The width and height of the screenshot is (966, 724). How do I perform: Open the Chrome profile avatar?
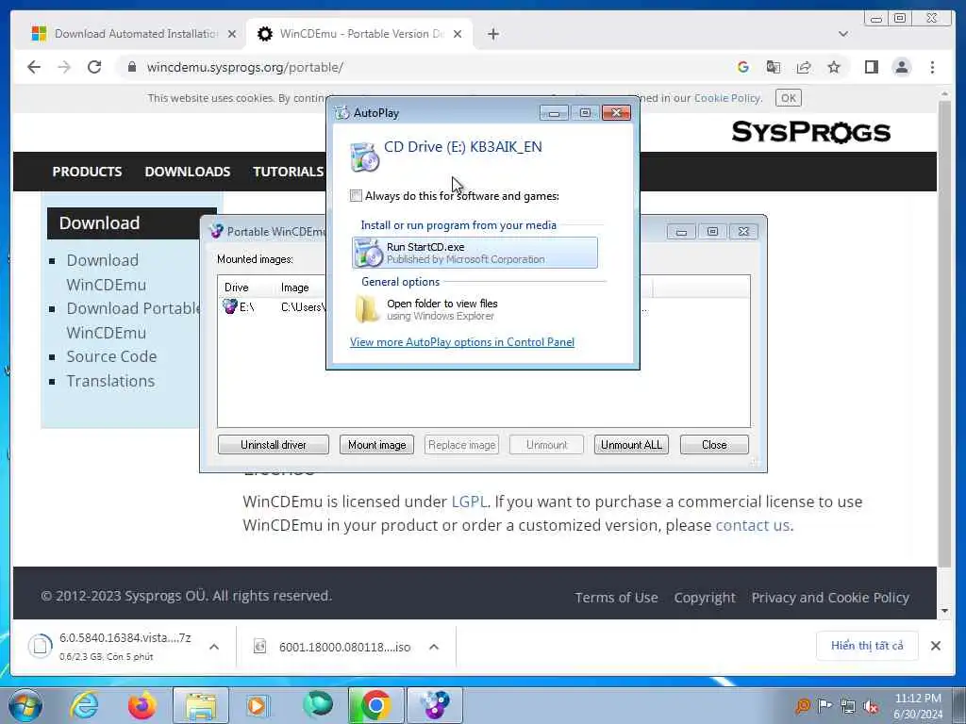click(x=901, y=67)
